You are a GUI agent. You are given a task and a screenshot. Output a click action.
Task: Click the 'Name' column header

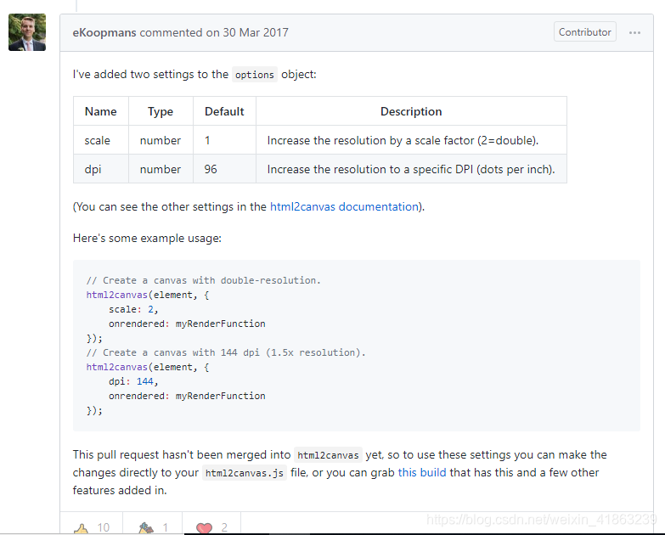coord(101,111)
